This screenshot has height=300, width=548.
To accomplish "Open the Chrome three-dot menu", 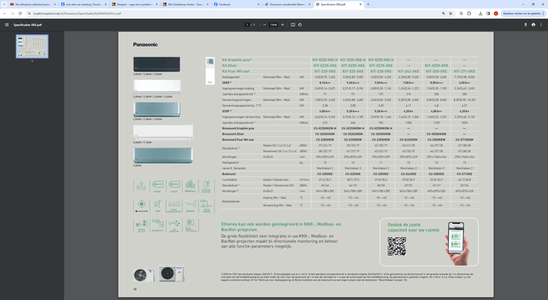I will (x=543, y=14).
